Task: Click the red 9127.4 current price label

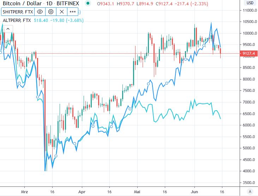Action: point(249,54)
